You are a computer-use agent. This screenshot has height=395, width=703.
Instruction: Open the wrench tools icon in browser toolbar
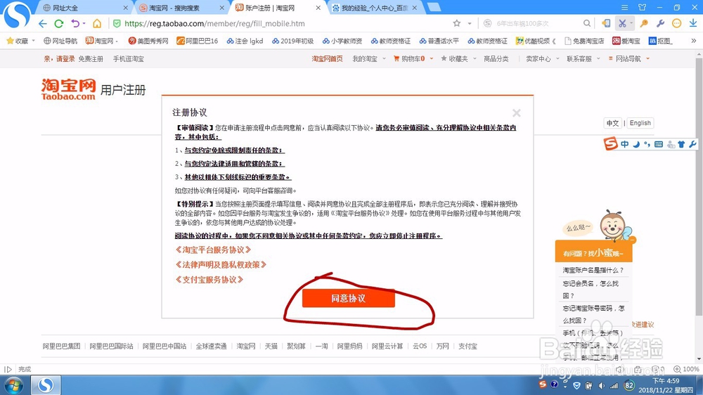660,23
